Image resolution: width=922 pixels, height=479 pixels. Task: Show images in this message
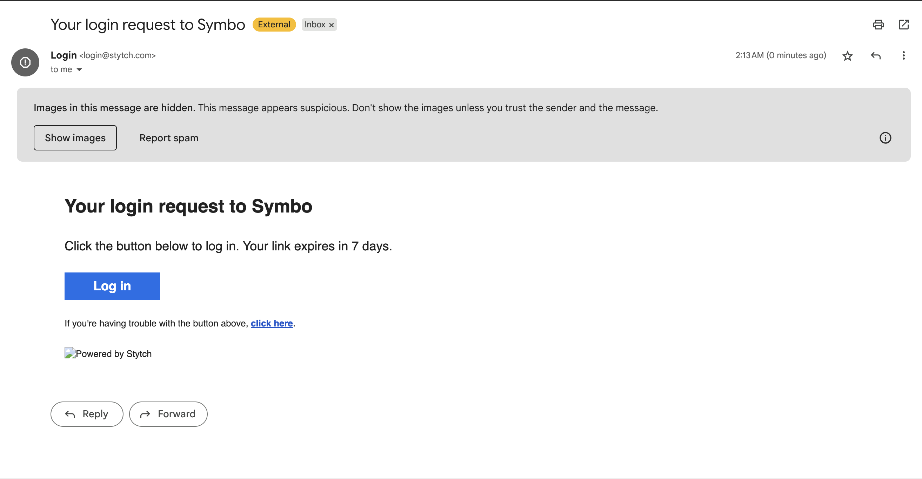click(75, 138)
